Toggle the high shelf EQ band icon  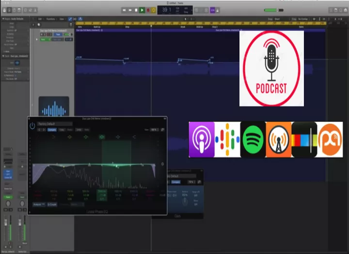tap(134, 137)
